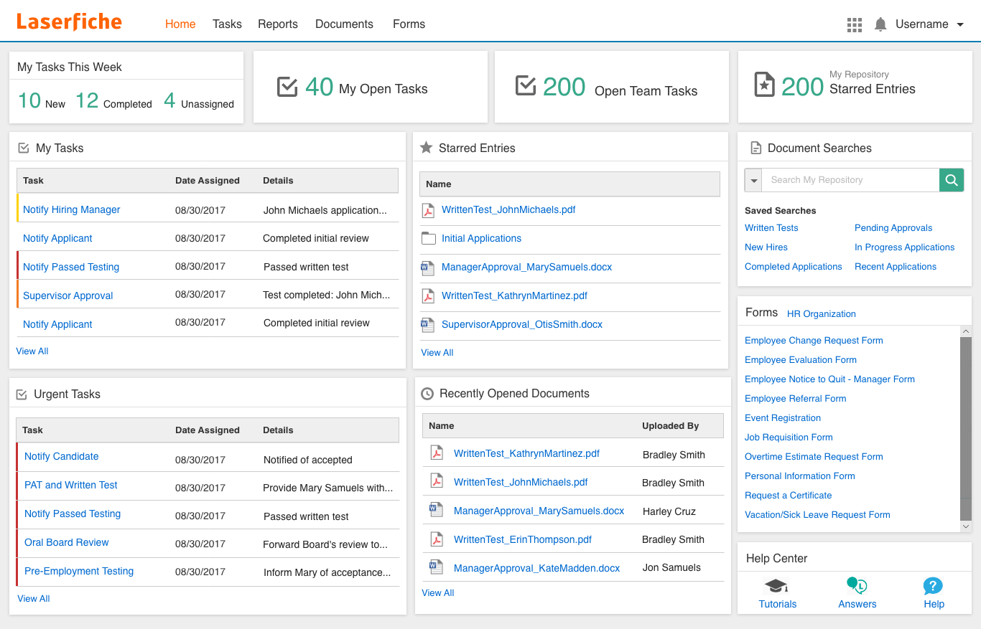Open the Employee Referral Form link
981x629 pixels.
[x=795, y=398]
